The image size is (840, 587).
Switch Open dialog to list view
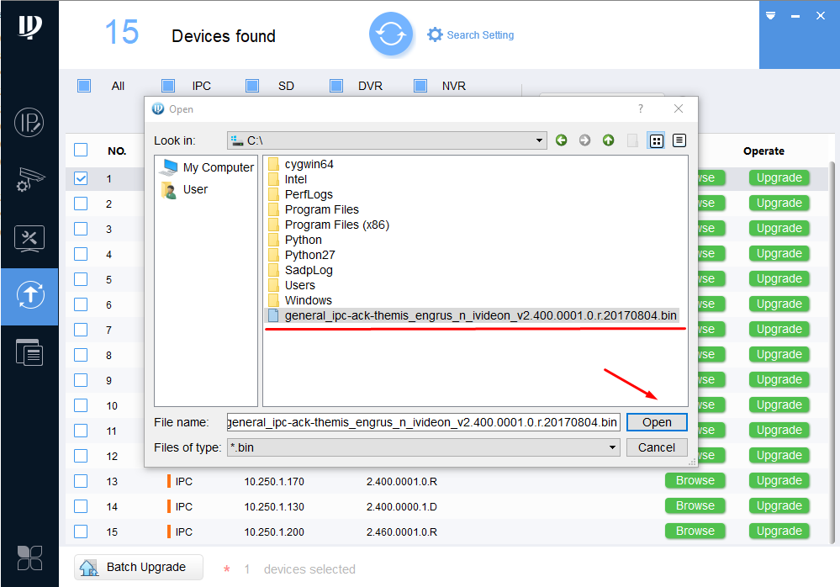[656, 140]
